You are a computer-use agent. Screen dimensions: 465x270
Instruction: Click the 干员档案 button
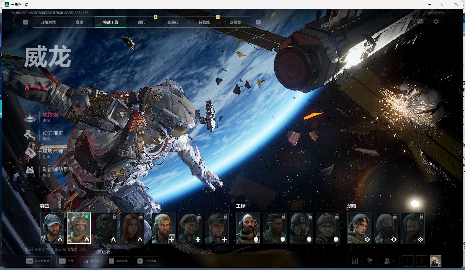[147, 261]
